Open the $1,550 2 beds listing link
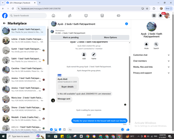This screenshot has height=139, width=174. (x=70, y=33)
